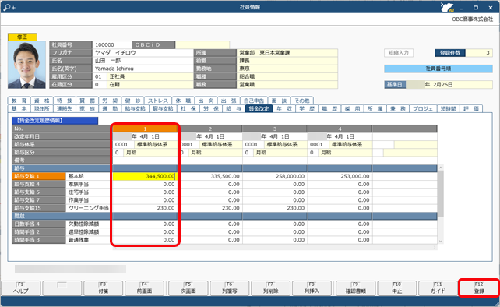Screen dimensions: 500x307
Task: Open the その他 tab
Action: 302,101
